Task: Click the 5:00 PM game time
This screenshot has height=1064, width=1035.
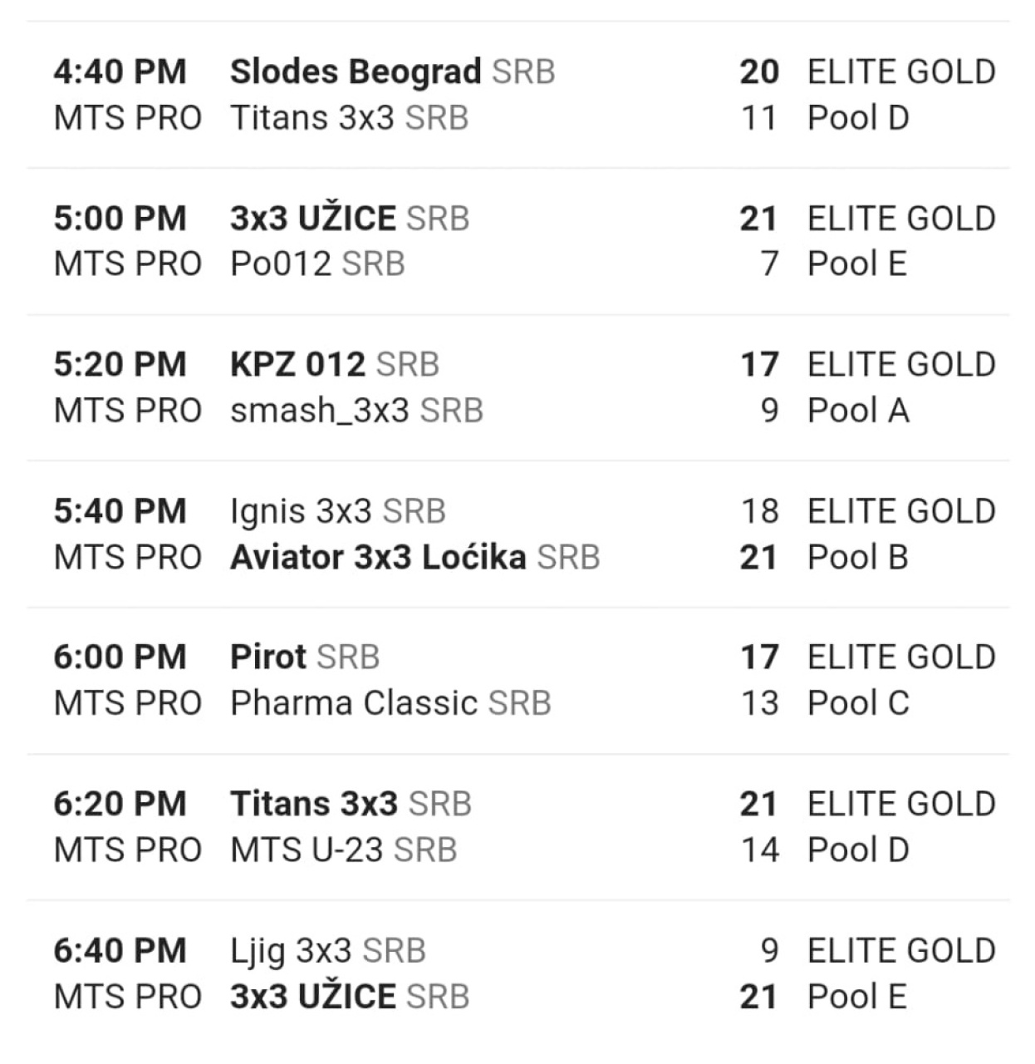Action: click(120, 219)
